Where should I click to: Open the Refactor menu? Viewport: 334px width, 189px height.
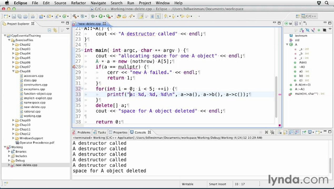point(78,3)
